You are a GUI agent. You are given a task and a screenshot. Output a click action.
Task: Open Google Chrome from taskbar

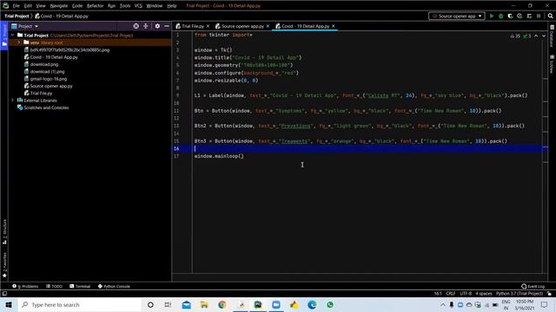point(222,304)
